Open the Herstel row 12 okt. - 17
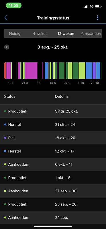The width and height of the screenshot is (106, 229). [x=53, y=151]
